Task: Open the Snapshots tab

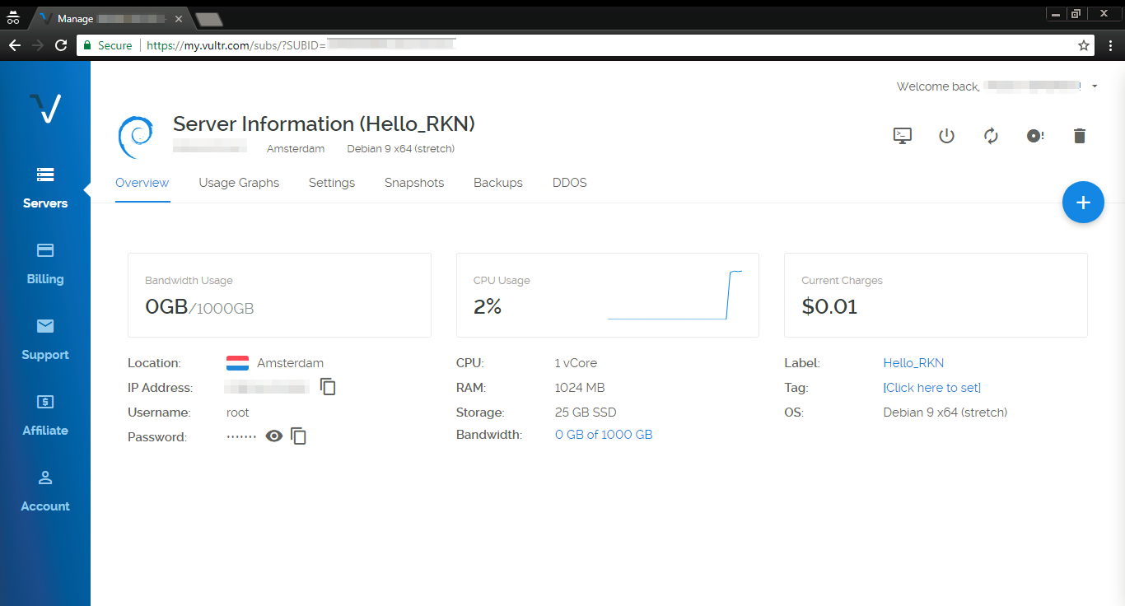Action: click(x=414, y=183)
